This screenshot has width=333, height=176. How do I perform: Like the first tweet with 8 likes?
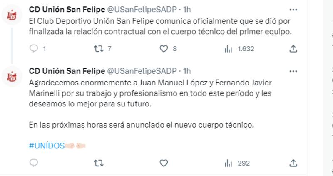point(164,49)
